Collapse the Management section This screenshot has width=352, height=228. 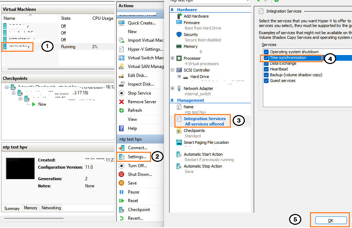pyautogui.click(x=172, y=100)
